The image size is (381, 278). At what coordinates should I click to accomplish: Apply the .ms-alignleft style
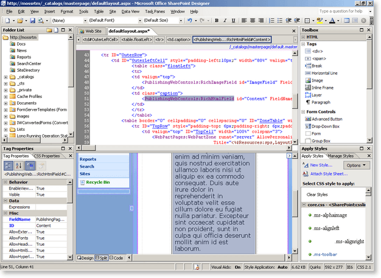[326, 228]
